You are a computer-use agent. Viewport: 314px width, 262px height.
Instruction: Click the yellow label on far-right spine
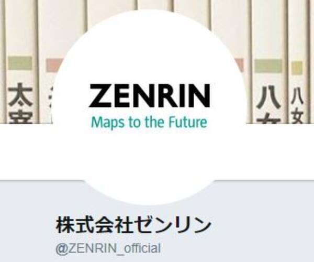point(297,68)
